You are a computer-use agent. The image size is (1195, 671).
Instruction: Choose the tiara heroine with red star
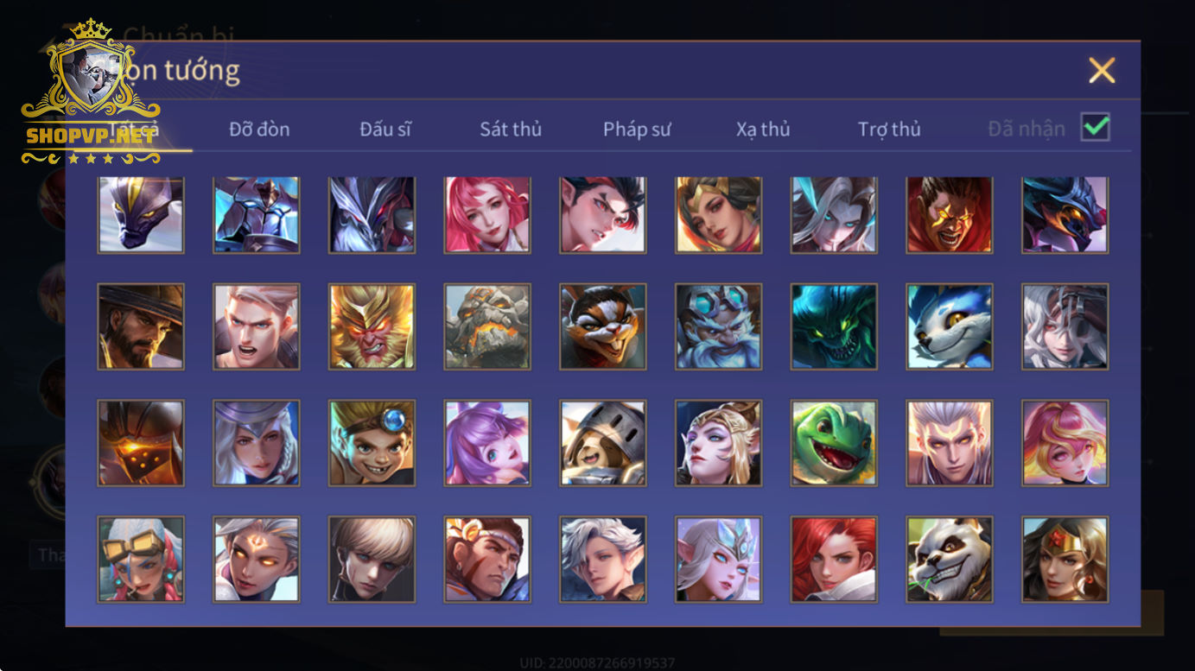pyautogui.click(x=1065, y=559)
